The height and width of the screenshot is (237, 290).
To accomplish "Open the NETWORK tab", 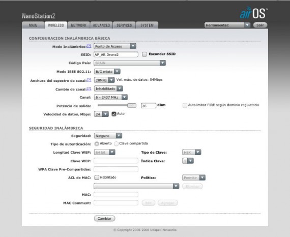I will 78,25.
